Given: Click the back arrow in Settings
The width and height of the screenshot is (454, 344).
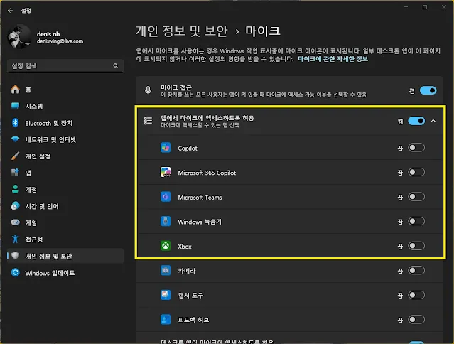Looking at the screenshot, I should click(11, 11).
